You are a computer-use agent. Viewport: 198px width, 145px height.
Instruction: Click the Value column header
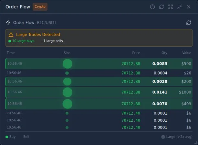click(x=187, y=53)
